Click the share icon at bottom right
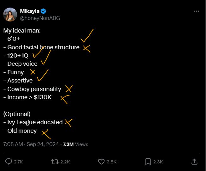This screenshot has width=206, height=171. [194, 162]
